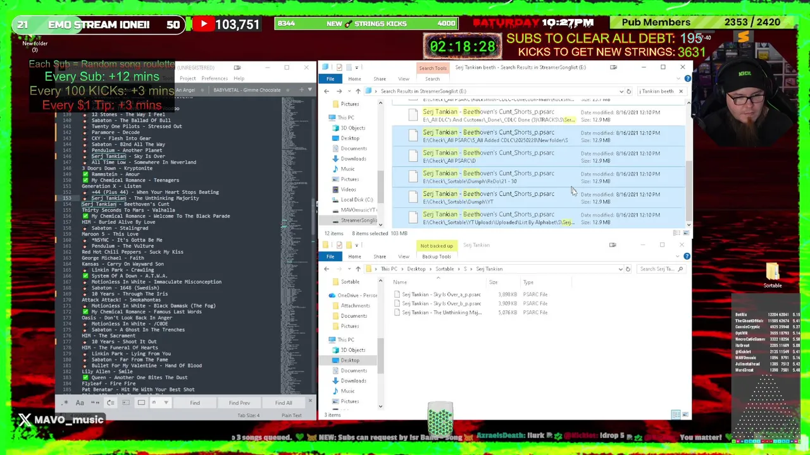Toggle regular expression option in Sublime find panel

point(65,403)
